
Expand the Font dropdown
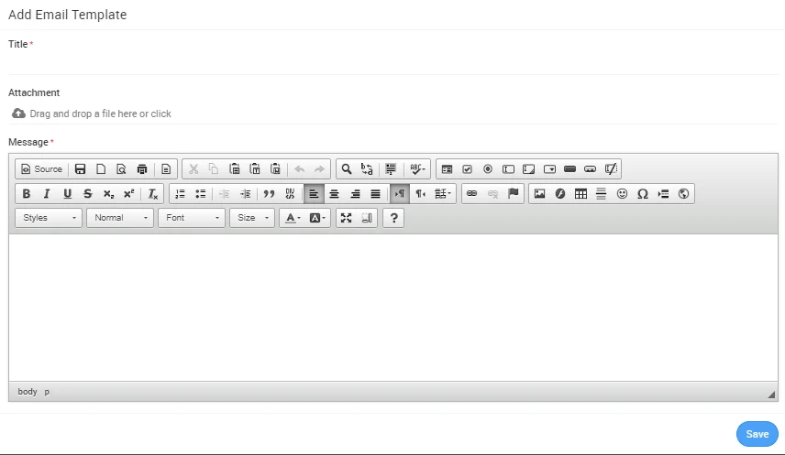(x=192, y=218)
